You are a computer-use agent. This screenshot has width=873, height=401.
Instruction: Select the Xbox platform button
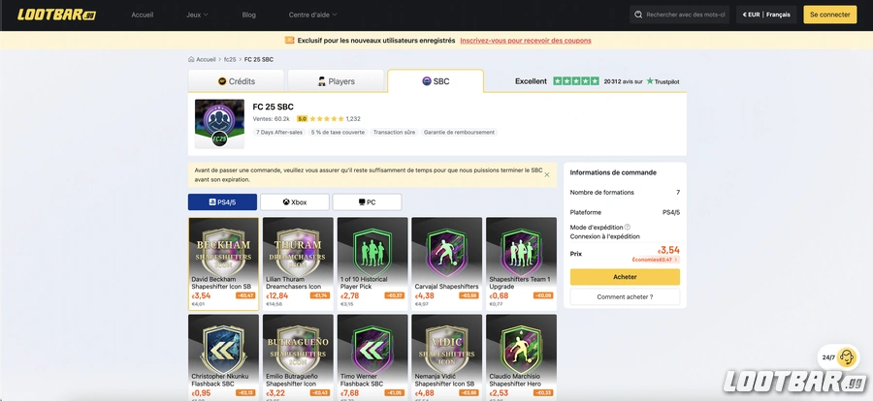(295, 202)
